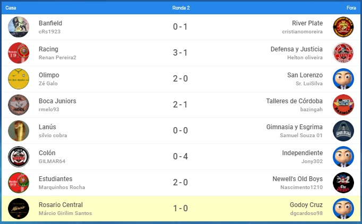This screenshot has width=362, height=224.
Task: Click Banfield's lion crest avatar
Action: coord(19,27)
